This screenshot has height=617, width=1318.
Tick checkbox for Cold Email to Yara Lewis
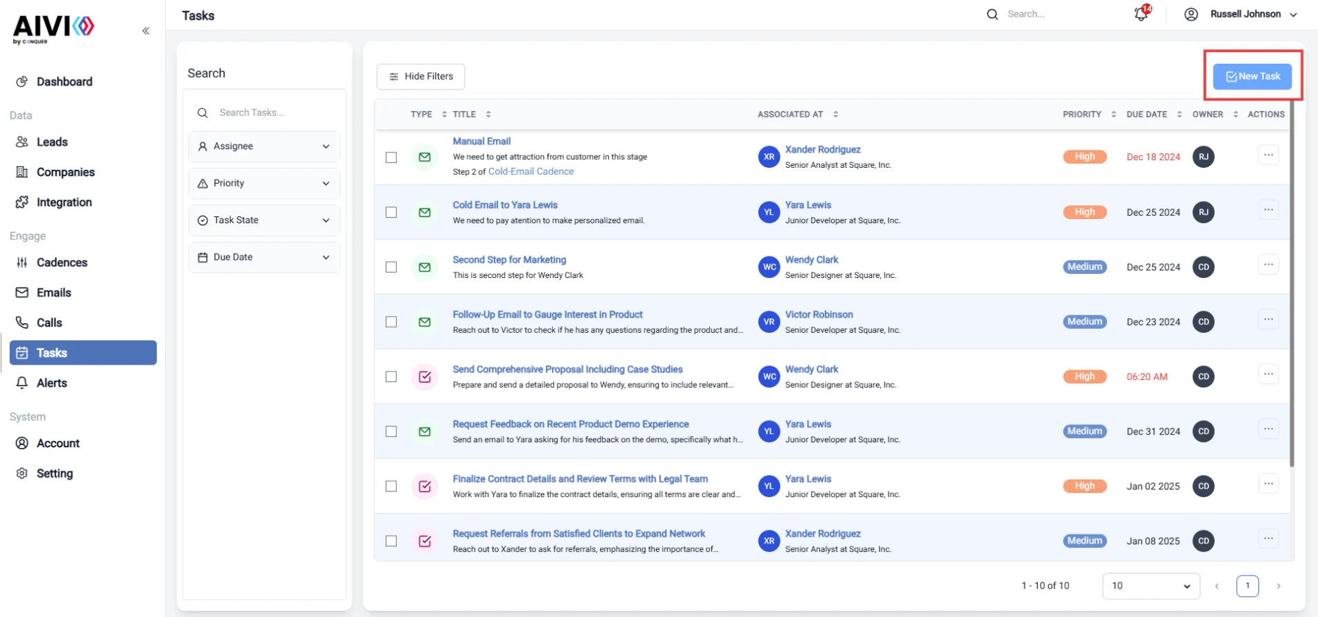391,212
